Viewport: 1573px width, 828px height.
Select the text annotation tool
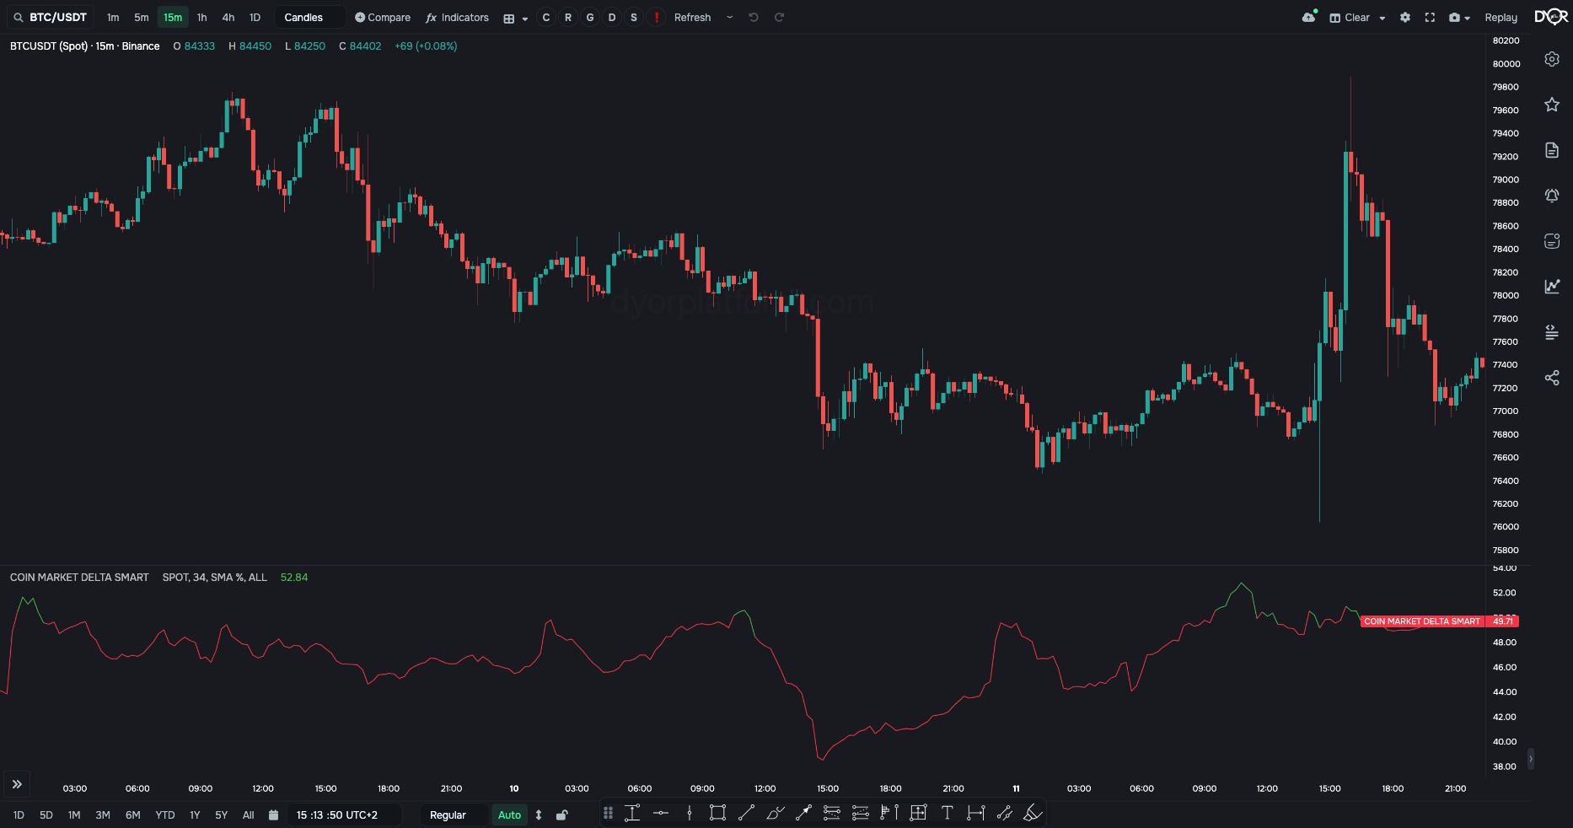click(947, 813)
